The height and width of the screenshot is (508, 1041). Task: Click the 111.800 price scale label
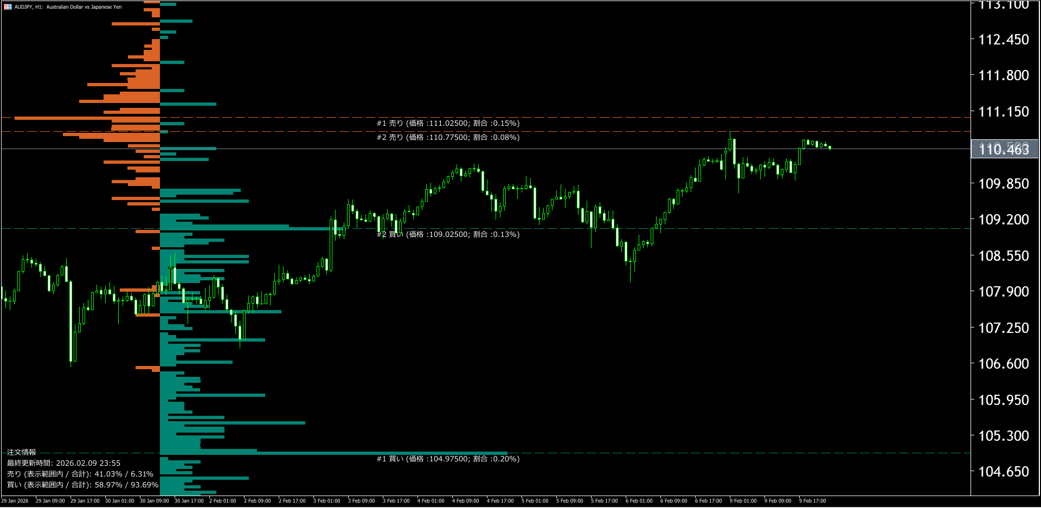coord(1004,75)
